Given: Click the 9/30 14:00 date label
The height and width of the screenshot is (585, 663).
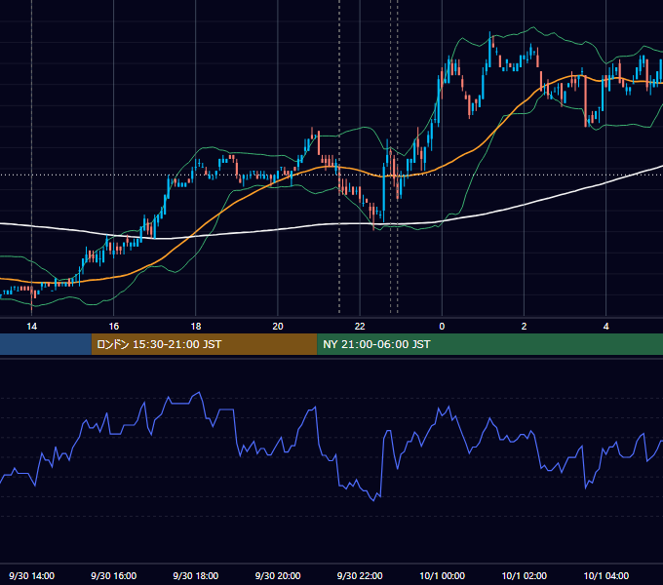Looking at the screenshot, I should tap(32, 575).
